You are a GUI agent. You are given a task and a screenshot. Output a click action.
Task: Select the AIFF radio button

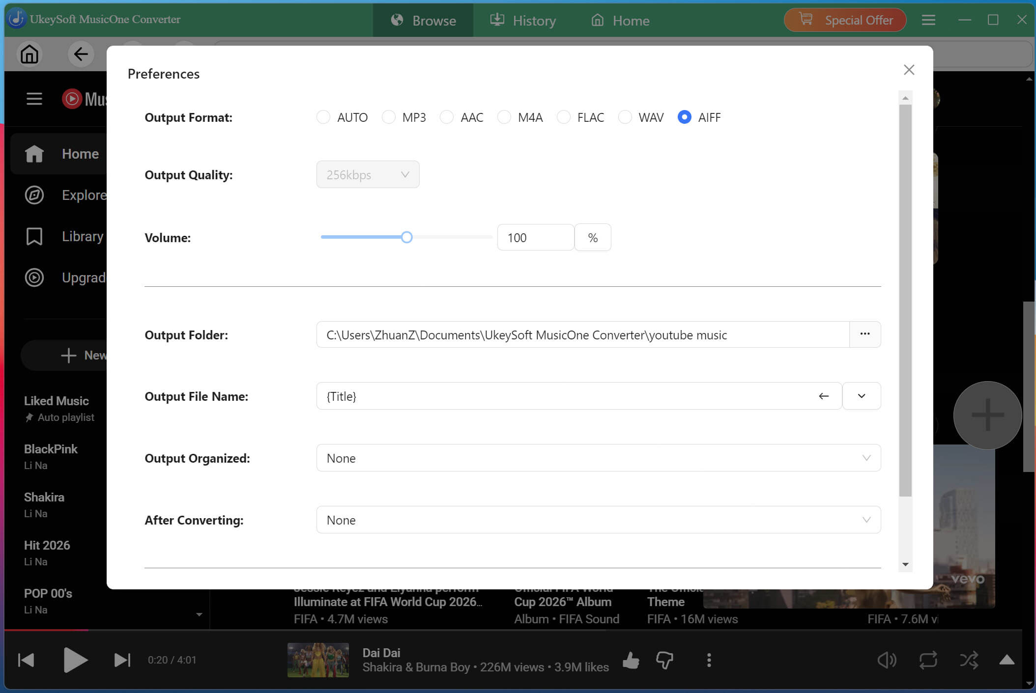[x=684, y=117]
